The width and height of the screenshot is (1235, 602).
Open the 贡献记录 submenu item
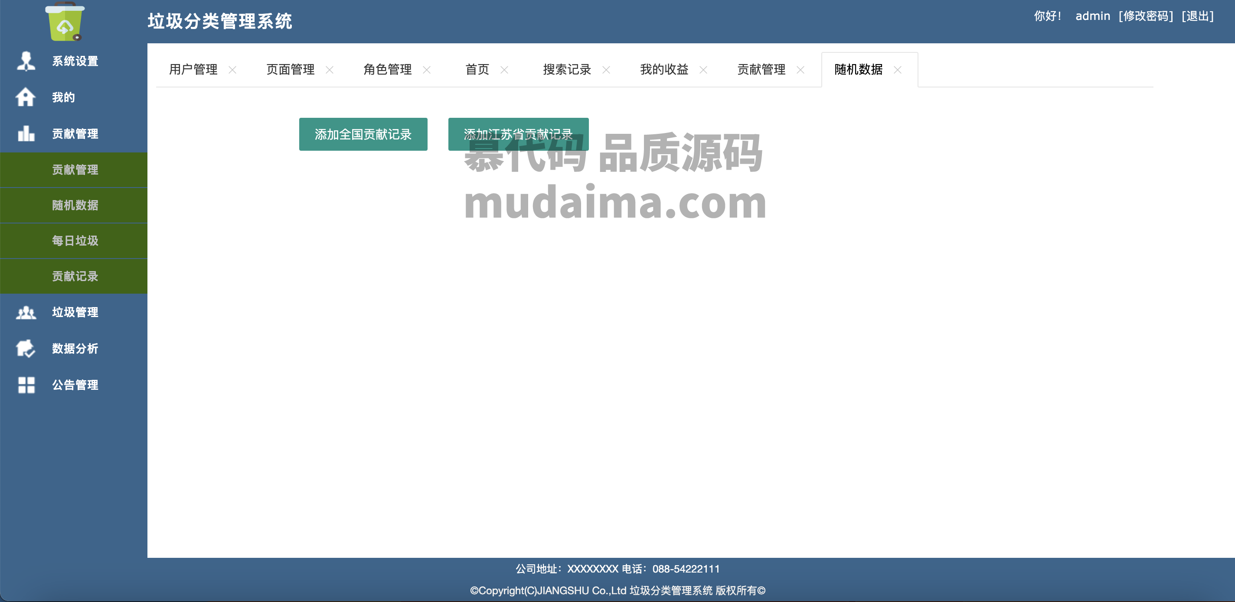click(x=74, y=276)
